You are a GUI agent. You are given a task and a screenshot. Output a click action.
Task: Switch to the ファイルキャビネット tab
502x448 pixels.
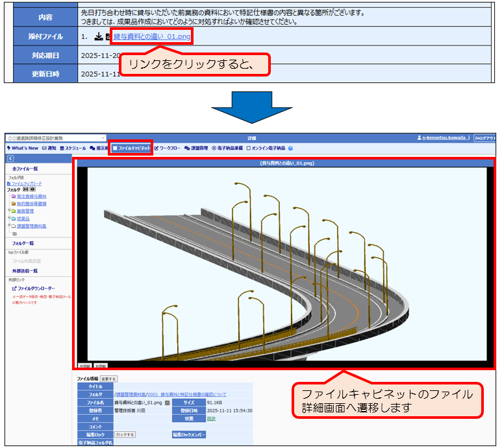(131, 148)
